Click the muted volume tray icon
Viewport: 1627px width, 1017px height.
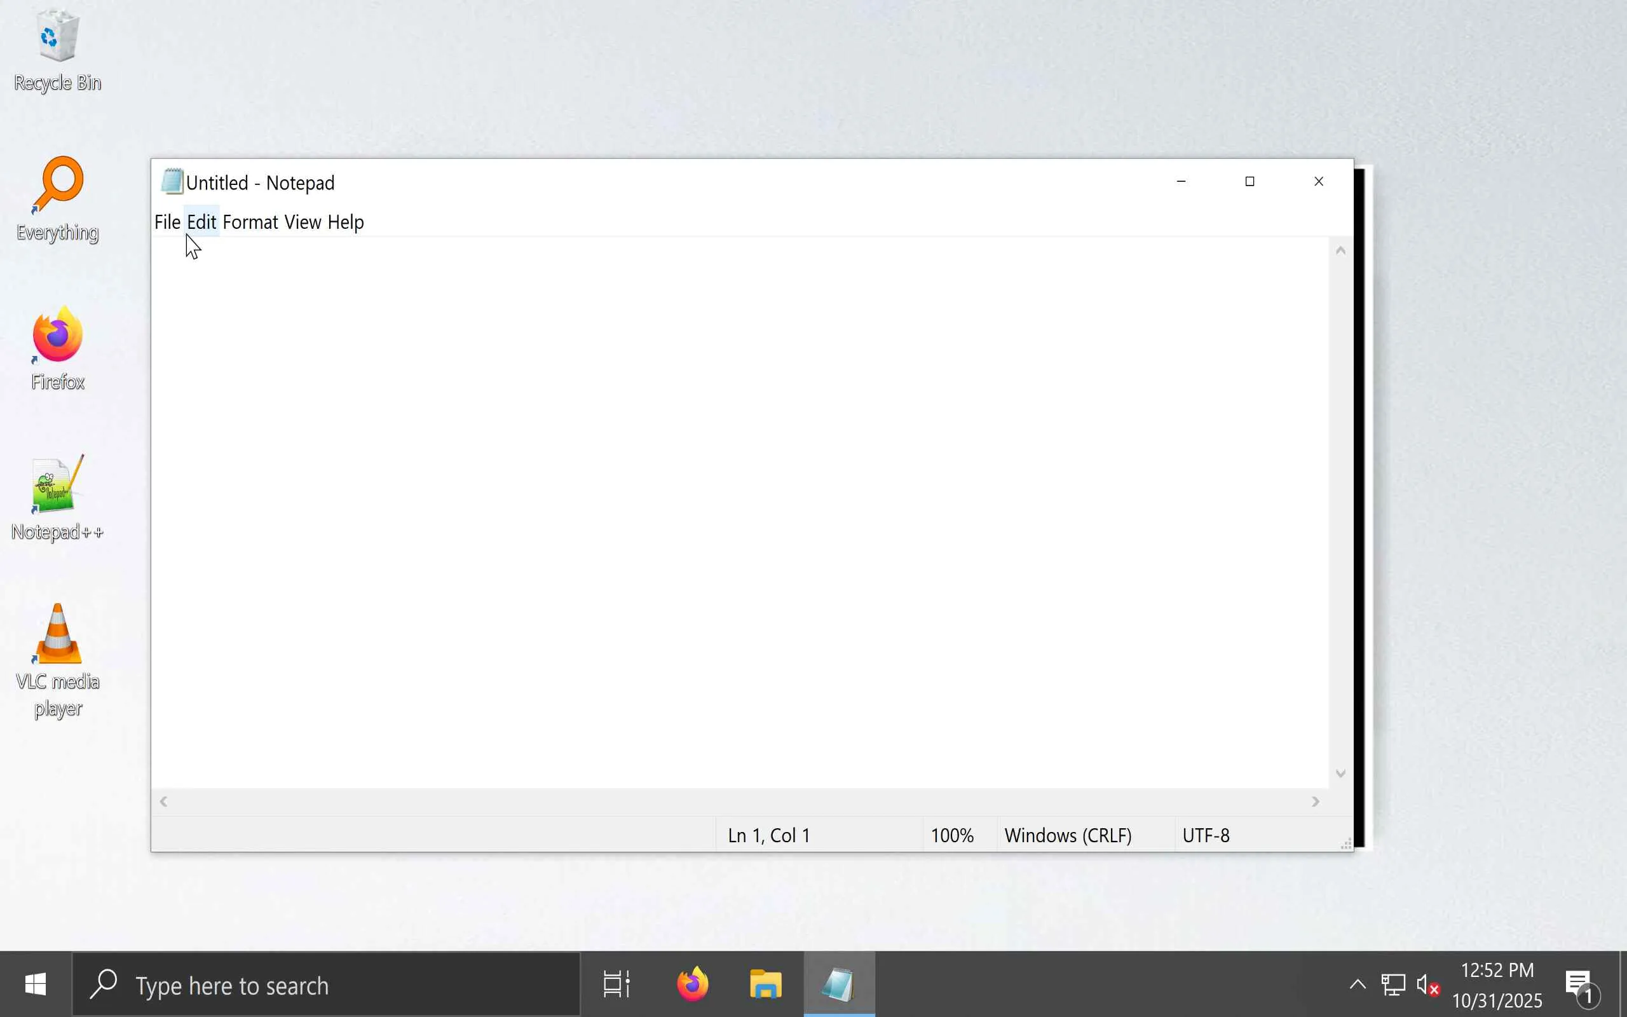[1427, 985]
